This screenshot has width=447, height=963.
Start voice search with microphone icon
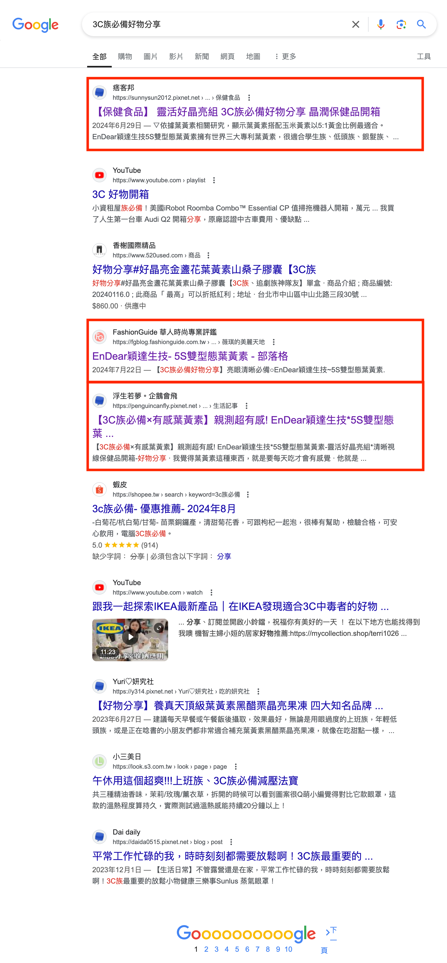coord(380,25)
